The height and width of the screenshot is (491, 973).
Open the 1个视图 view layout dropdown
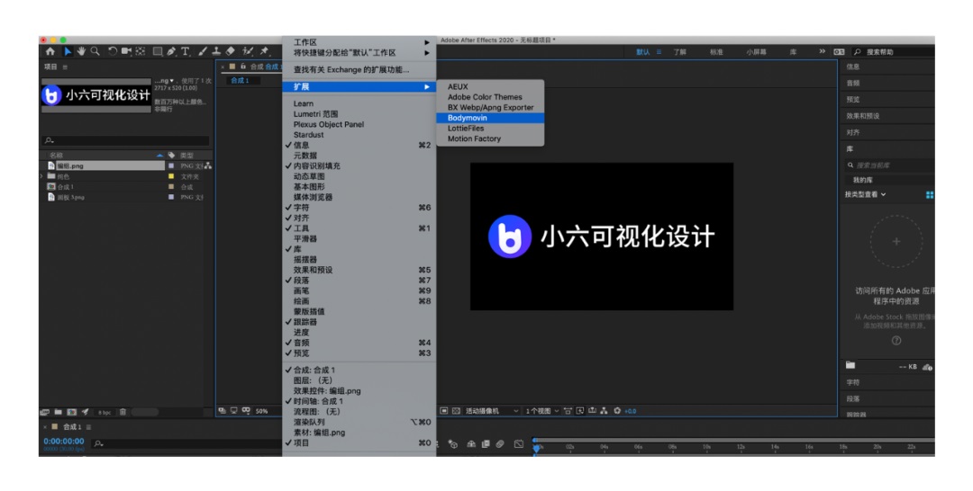[542, 410]
